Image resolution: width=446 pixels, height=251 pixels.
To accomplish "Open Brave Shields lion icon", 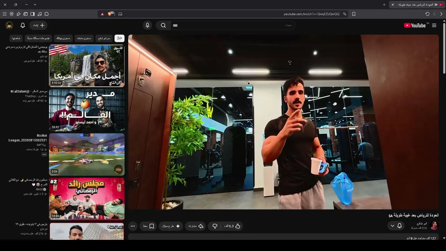I will point(110,14).
